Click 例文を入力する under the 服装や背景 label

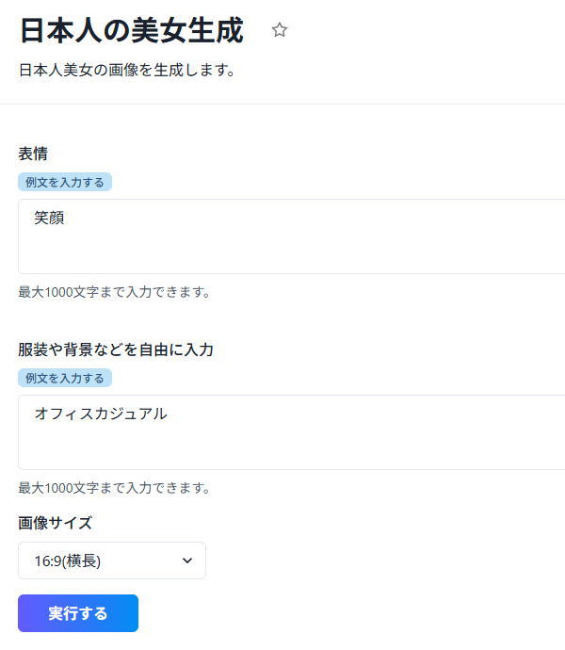[x=65, y=378]
